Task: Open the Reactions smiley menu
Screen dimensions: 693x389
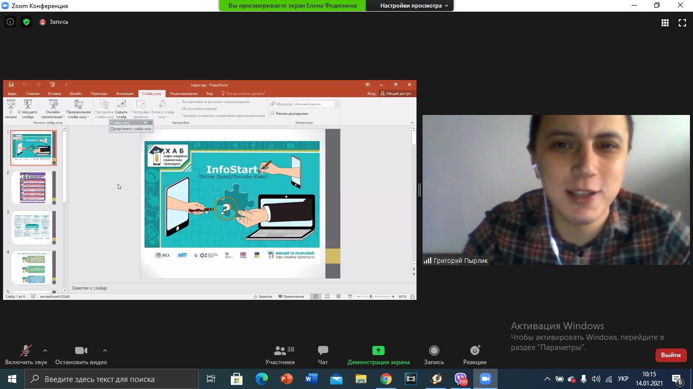Action: [475, 351]
